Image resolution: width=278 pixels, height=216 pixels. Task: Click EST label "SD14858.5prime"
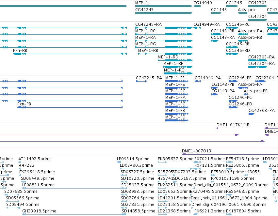[x=139, y=211]
